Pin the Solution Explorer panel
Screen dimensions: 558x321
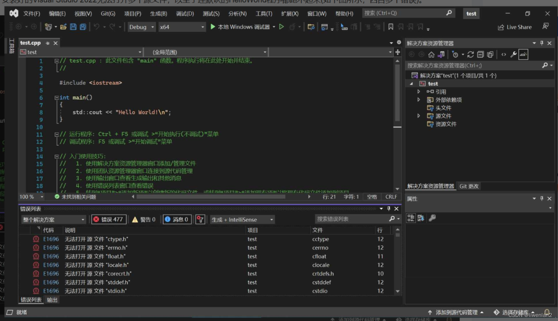[x=542, y=43]
